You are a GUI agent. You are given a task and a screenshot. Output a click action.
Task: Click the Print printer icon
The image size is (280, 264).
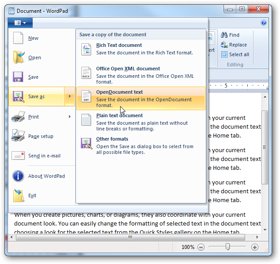[18, 117]
